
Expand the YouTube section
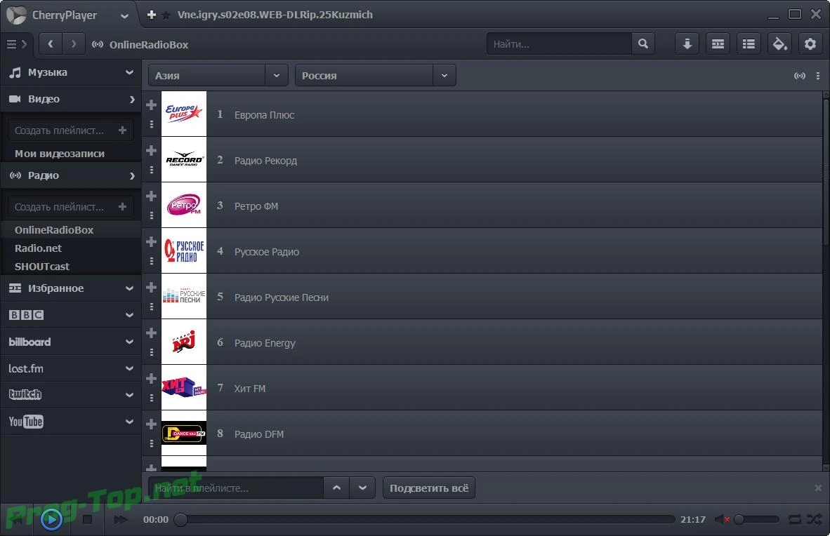71,422
